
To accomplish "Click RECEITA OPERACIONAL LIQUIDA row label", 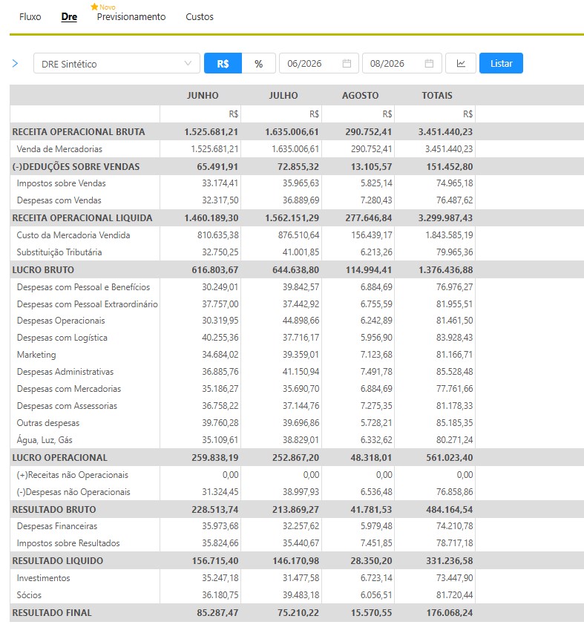I will (82, 218).
